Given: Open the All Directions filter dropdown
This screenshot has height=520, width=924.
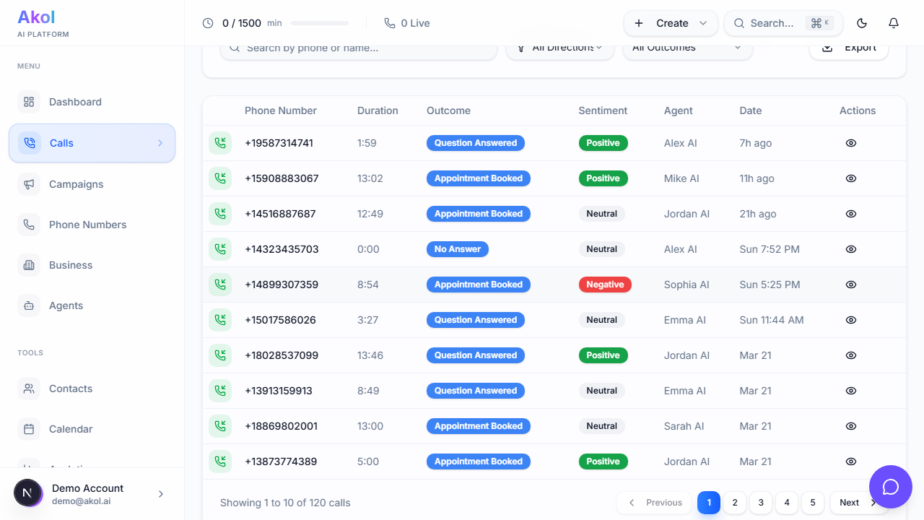Looking at the screenshot, I should coord(559,46).
